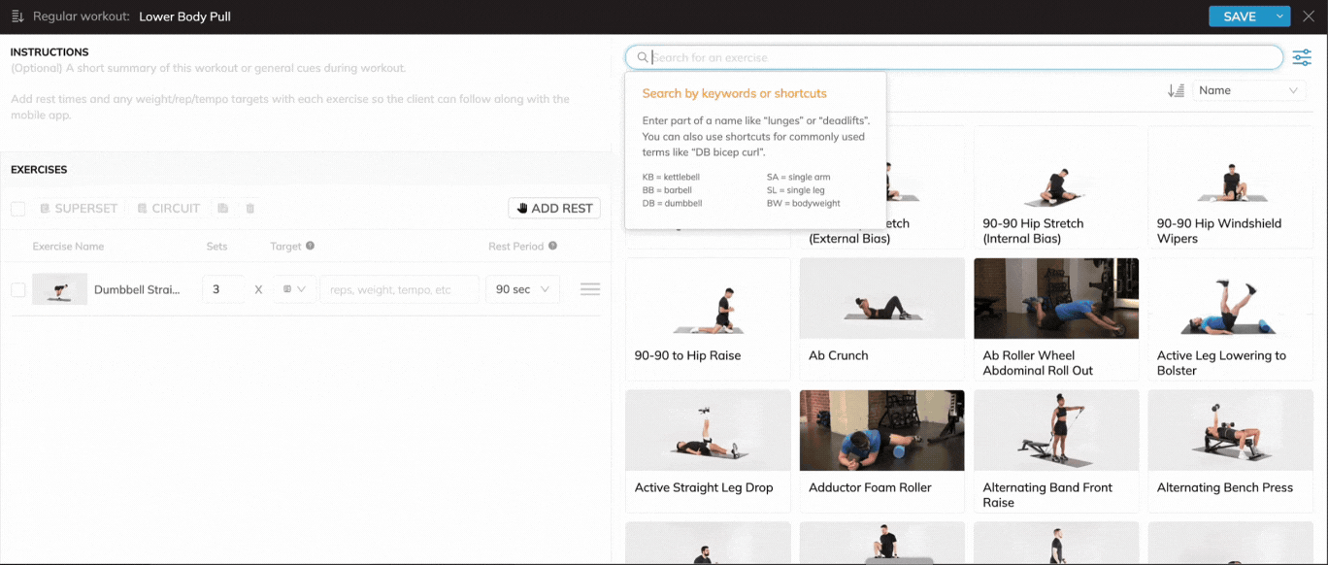Check the Dumbbell Straight exercise row checkbox
The image size is (1328, 565).
(x=18, y=289)
